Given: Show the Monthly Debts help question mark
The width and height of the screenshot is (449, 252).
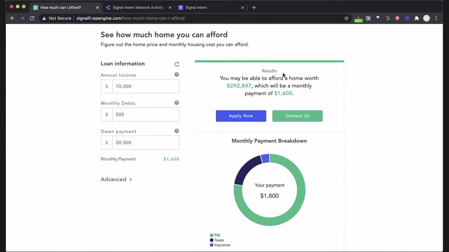Looking at the screenshot, I should pyautogui.click(x=176, y=103).
